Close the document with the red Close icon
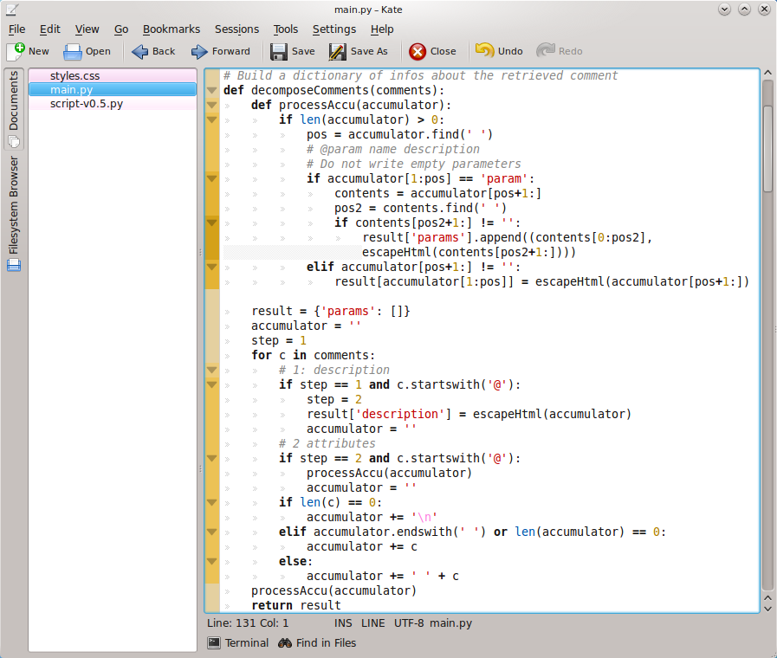 418,51
